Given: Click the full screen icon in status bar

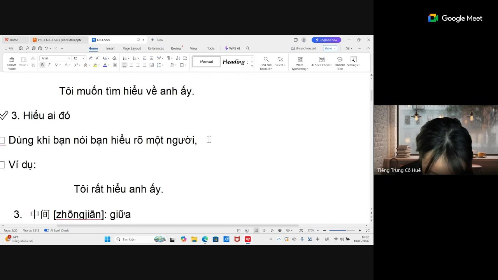Looking at the screenshot, I should tap(368, 231).
